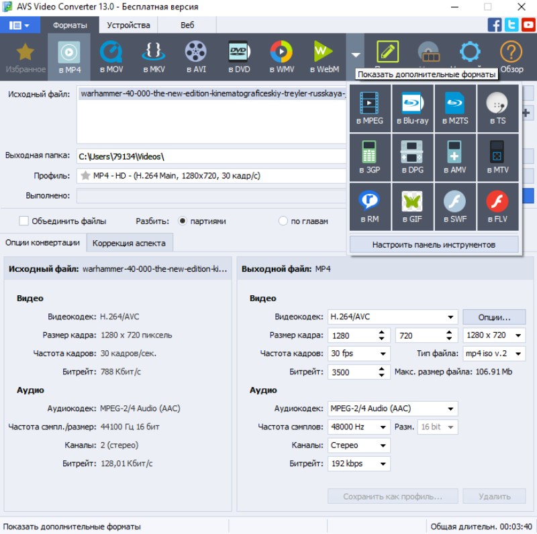Open the Аудиокодек AAC dropdown
537x534 pixels.
[393, 409]
